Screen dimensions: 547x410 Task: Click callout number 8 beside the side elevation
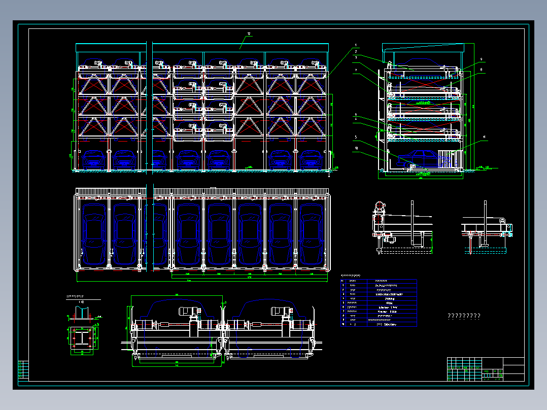pos(481,70)
